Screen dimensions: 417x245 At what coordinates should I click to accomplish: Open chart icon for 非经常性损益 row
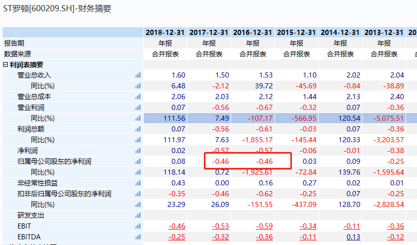point(138,183)
